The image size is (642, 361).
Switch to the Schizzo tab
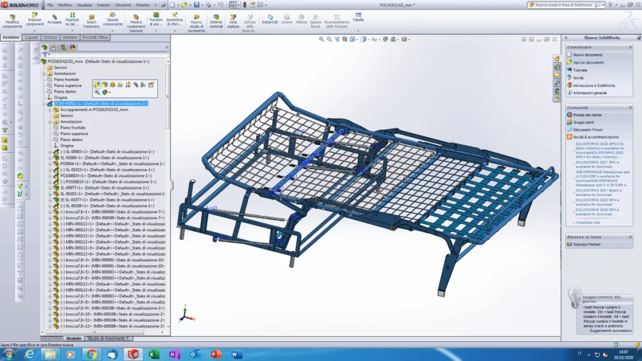[x=50, y=37]
